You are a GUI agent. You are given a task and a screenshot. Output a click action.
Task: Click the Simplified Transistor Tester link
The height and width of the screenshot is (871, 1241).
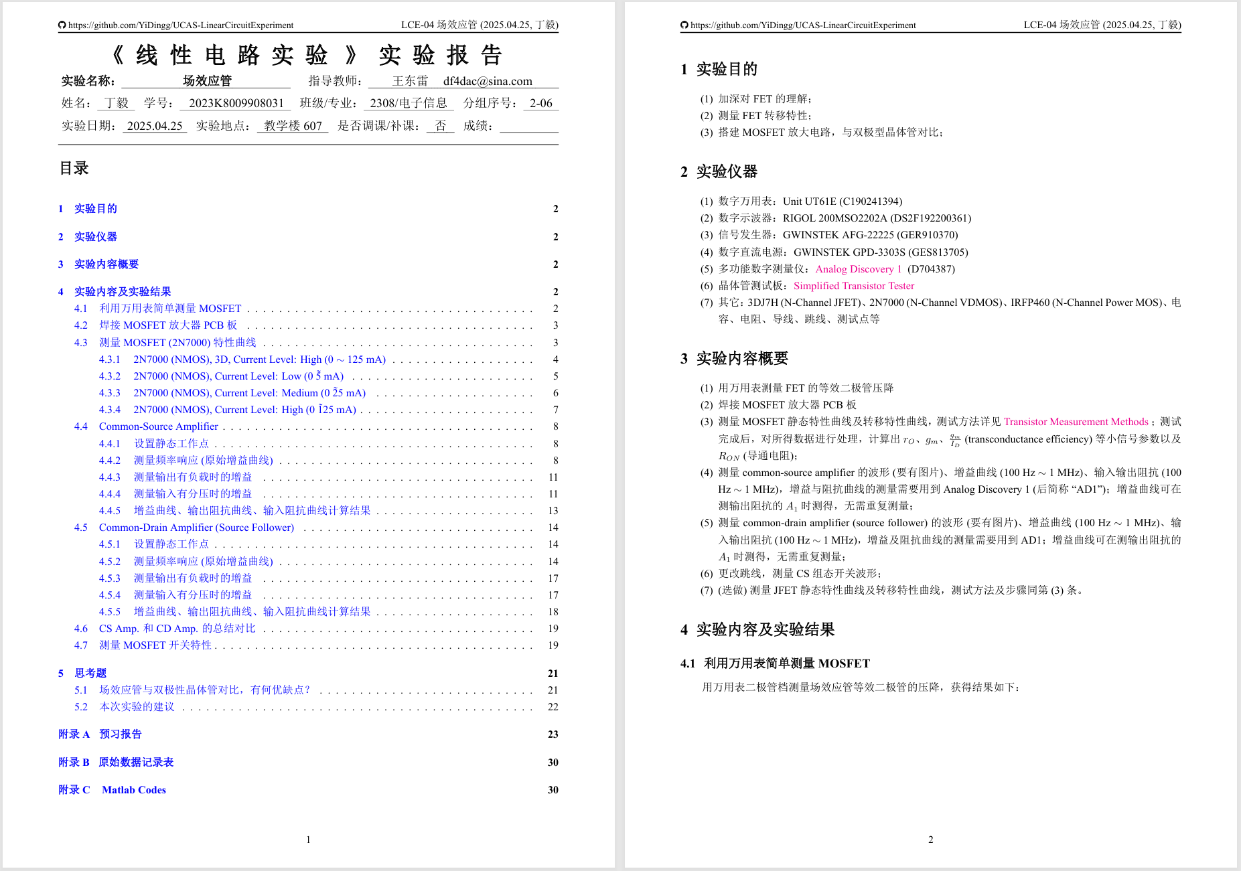click(x=854, y=286)
